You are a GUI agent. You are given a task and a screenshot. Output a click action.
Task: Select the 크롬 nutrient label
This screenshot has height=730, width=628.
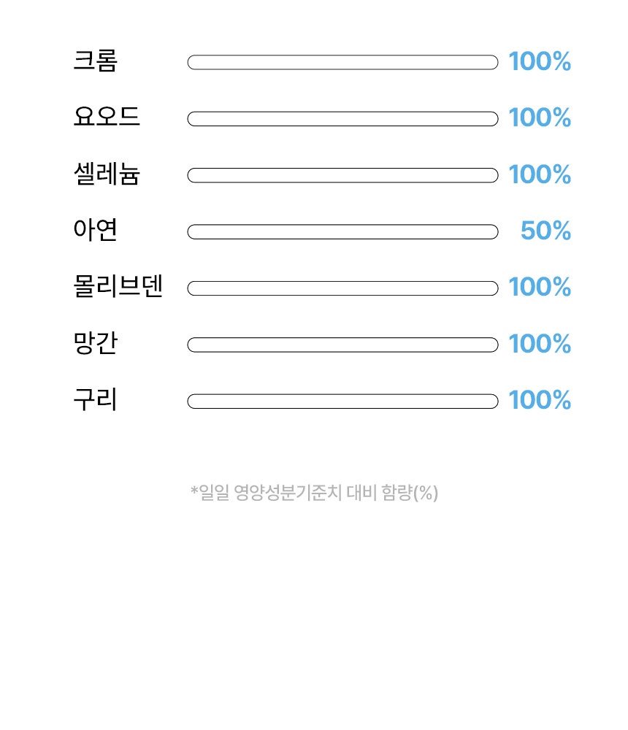(x=96, y=61)
